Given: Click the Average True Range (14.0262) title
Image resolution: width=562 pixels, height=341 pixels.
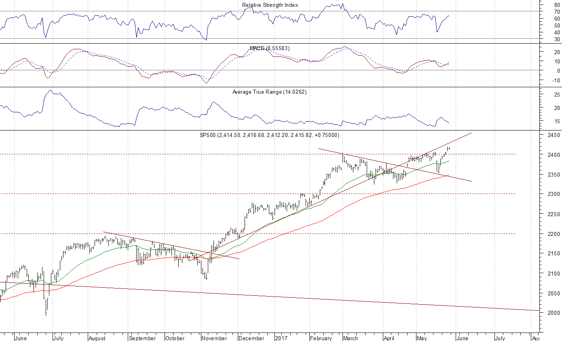Looking at the screenshot, I should click(x=270, y=92).
